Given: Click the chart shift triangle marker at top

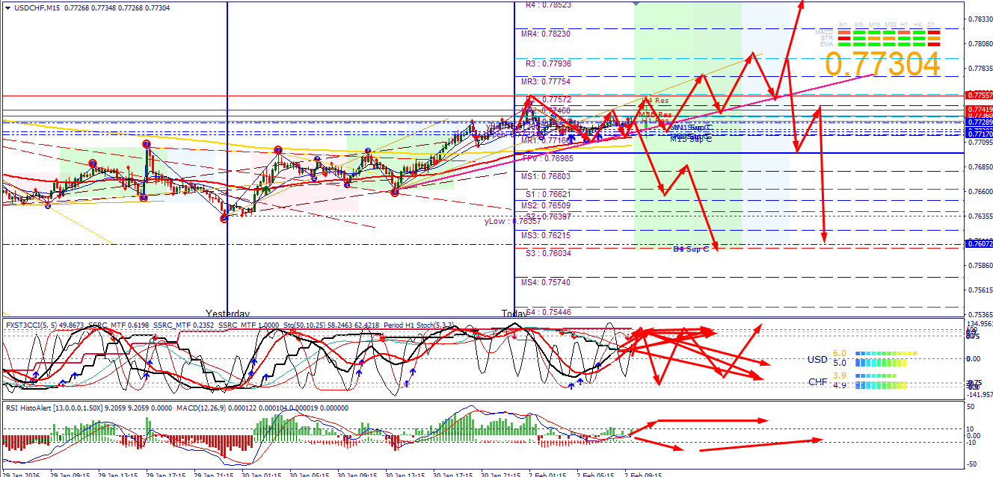Looking at the screenshot, I should point(636,4).
